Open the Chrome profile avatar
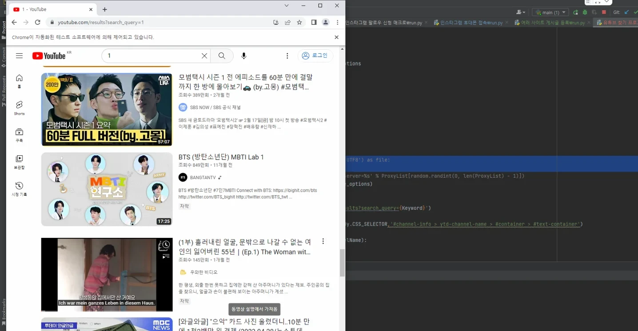Screen dimensions: 638x331 point(326,22)
